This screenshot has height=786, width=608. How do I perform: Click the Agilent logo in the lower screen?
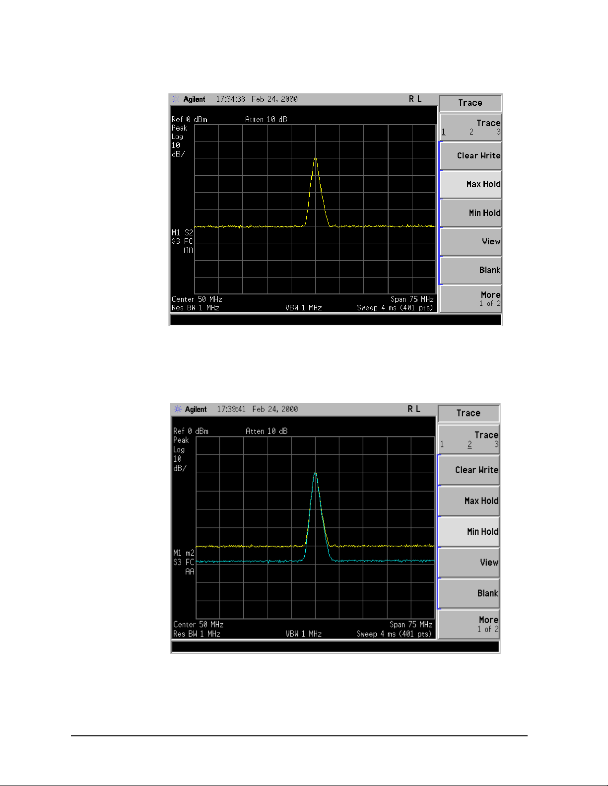pyautogui.click(x=190, y=410)
